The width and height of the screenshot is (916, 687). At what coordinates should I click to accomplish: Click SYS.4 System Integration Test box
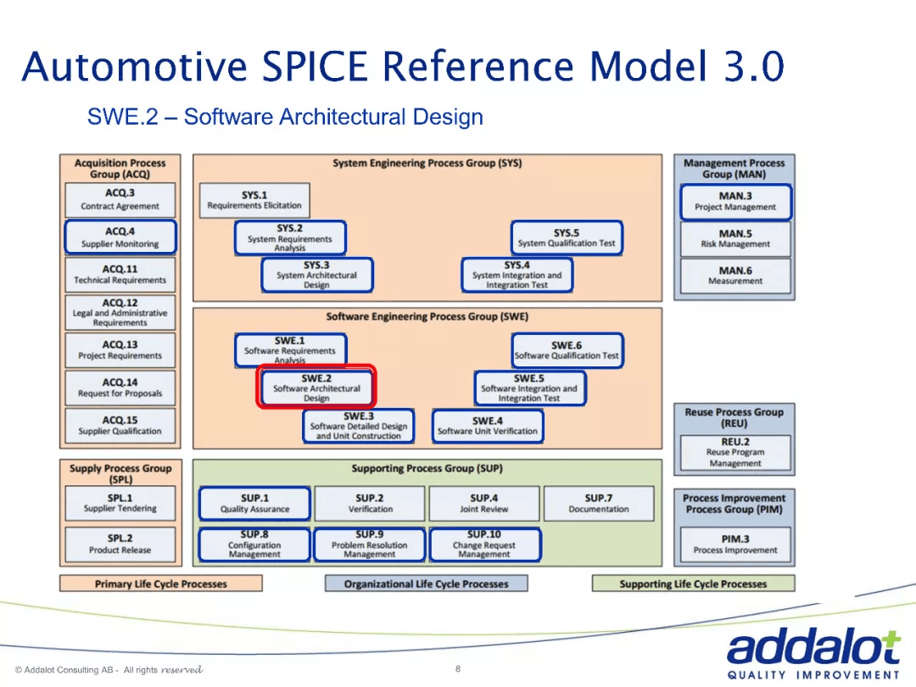[x=517, y=275]
